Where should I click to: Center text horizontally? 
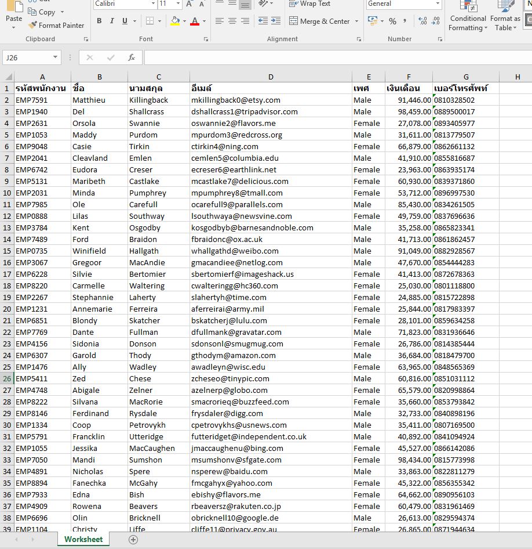tap(232, 21)
